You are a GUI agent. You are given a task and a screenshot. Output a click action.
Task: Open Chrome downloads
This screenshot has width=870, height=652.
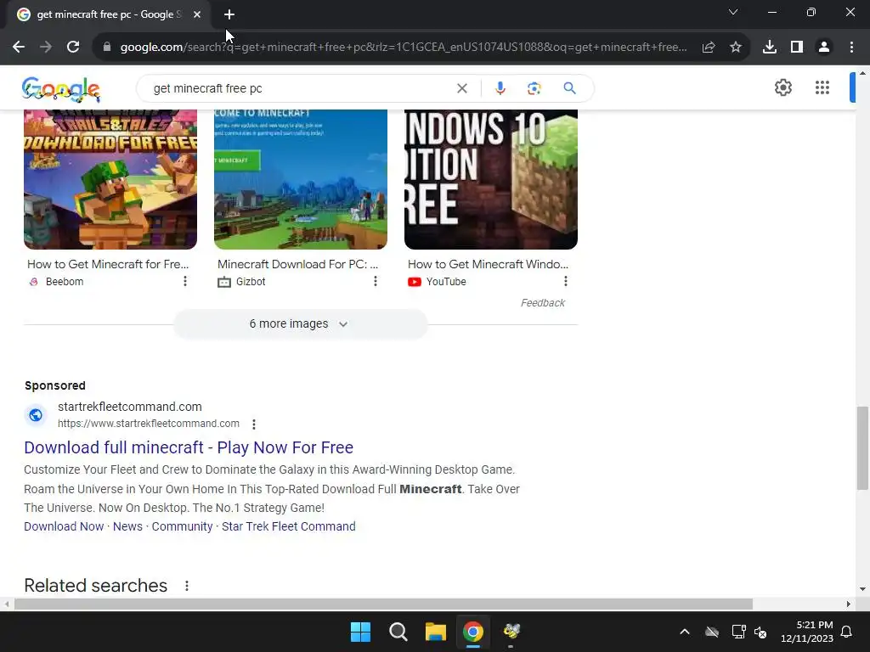770,48
